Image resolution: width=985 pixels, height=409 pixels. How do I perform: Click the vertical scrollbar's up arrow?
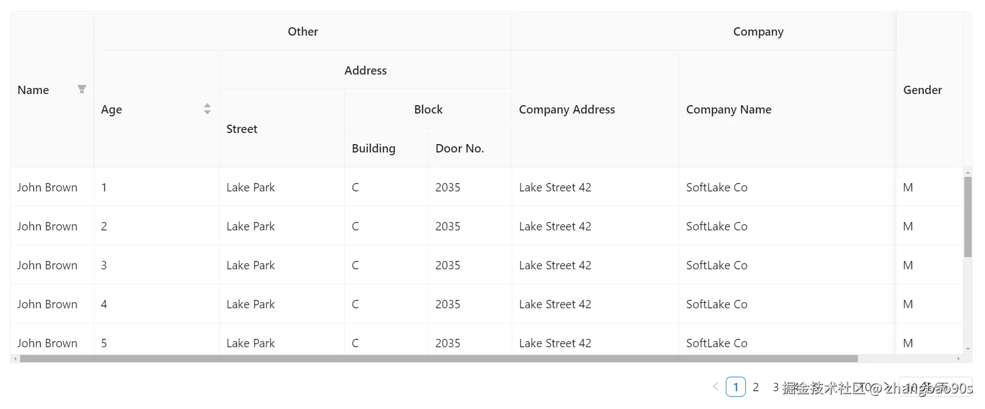click(968, 172)
